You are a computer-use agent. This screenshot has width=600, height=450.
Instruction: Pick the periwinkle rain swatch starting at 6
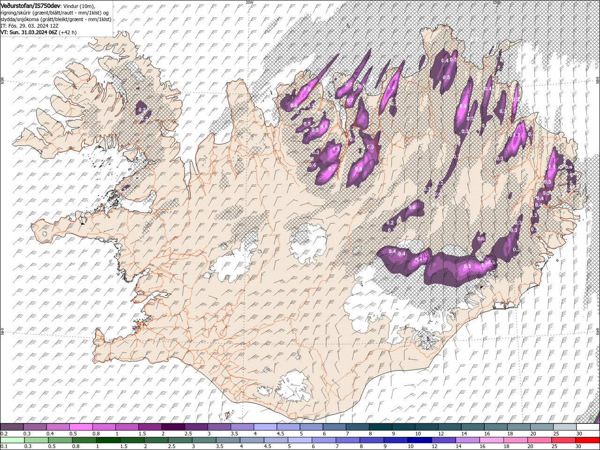click(x=324, y=440)
